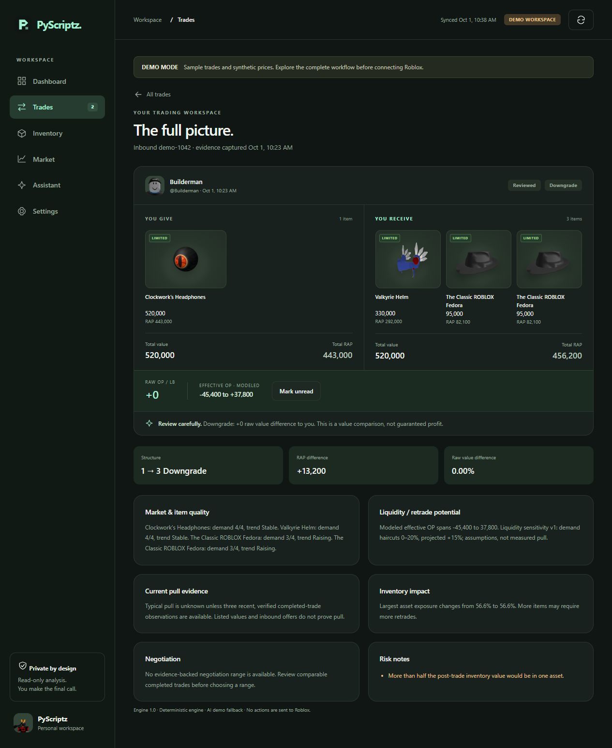Click the Downgrade tag
This screenshot has width=612, height=748.
click(563, 185)
